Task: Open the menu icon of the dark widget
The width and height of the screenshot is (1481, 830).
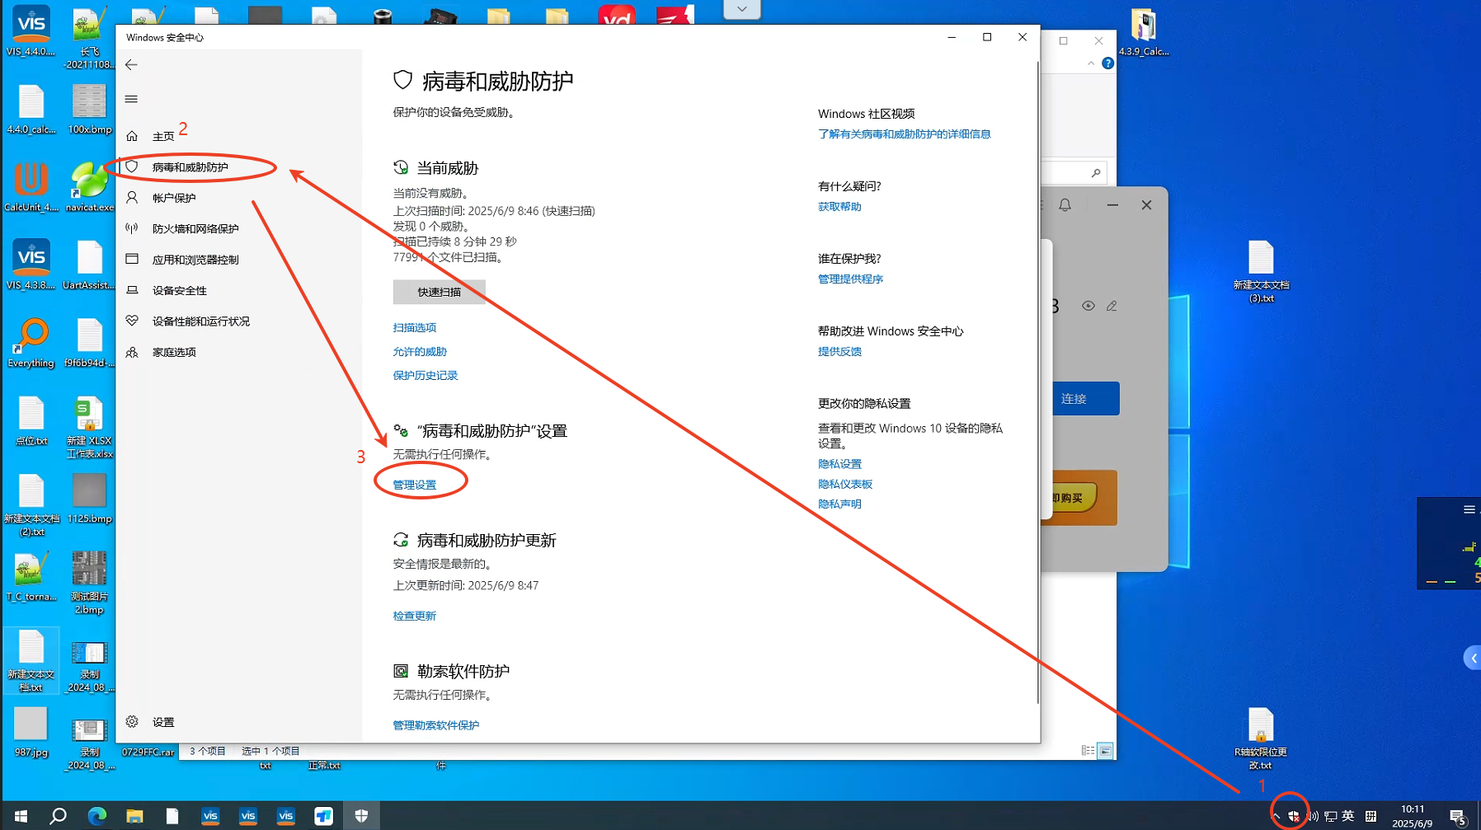Action: pos(1469,509)
